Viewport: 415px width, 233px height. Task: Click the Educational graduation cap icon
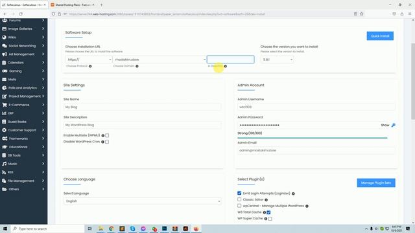[5, 147]
